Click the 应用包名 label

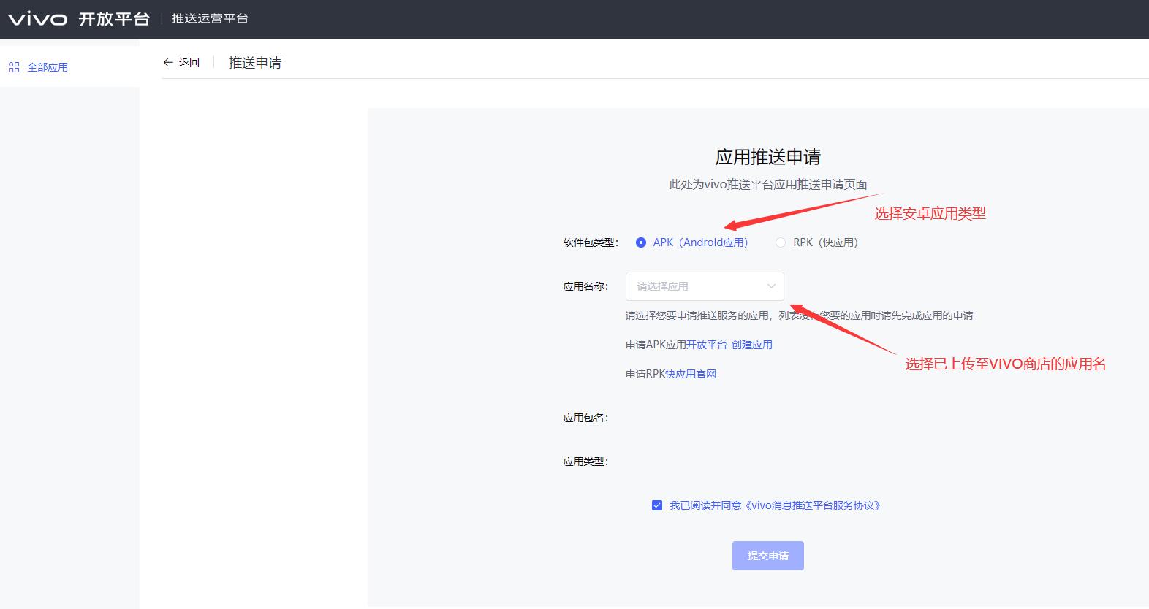tap(585, 418)
